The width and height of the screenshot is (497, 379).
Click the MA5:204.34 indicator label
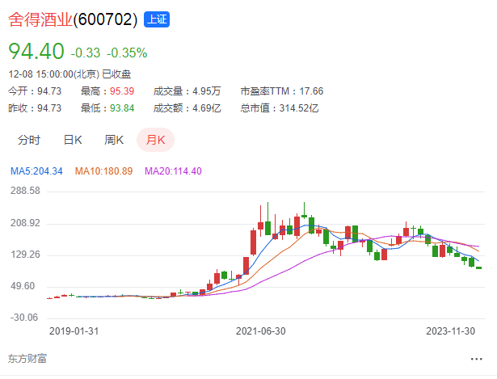(x=36, y=171)
